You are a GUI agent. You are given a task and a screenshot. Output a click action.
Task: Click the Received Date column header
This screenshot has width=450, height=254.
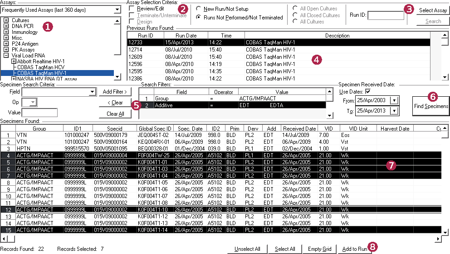pos(299,128)
